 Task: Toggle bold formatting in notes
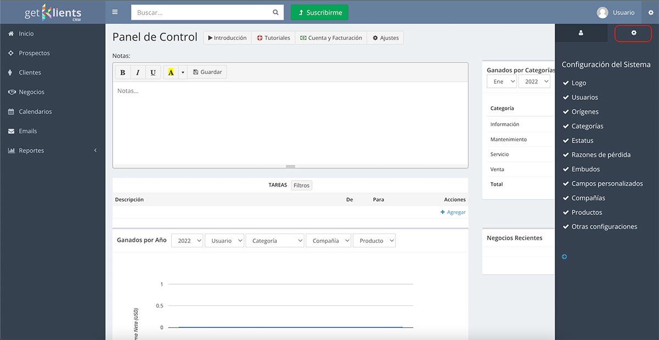(x=122, y=72)
